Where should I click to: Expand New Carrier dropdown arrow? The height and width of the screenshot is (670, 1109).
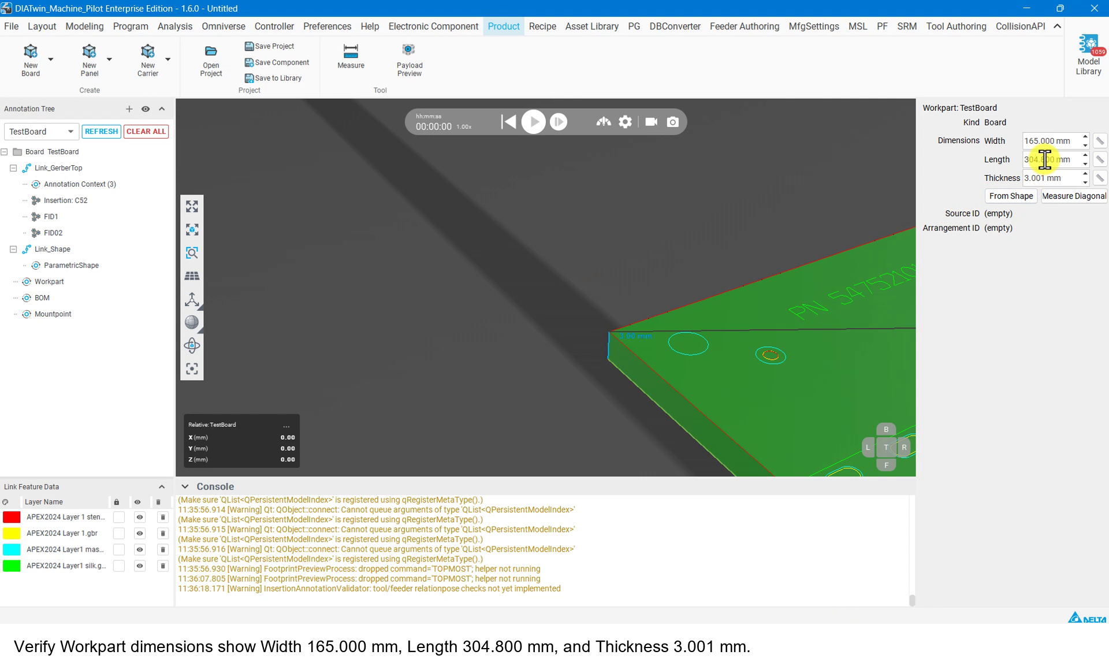168,59
